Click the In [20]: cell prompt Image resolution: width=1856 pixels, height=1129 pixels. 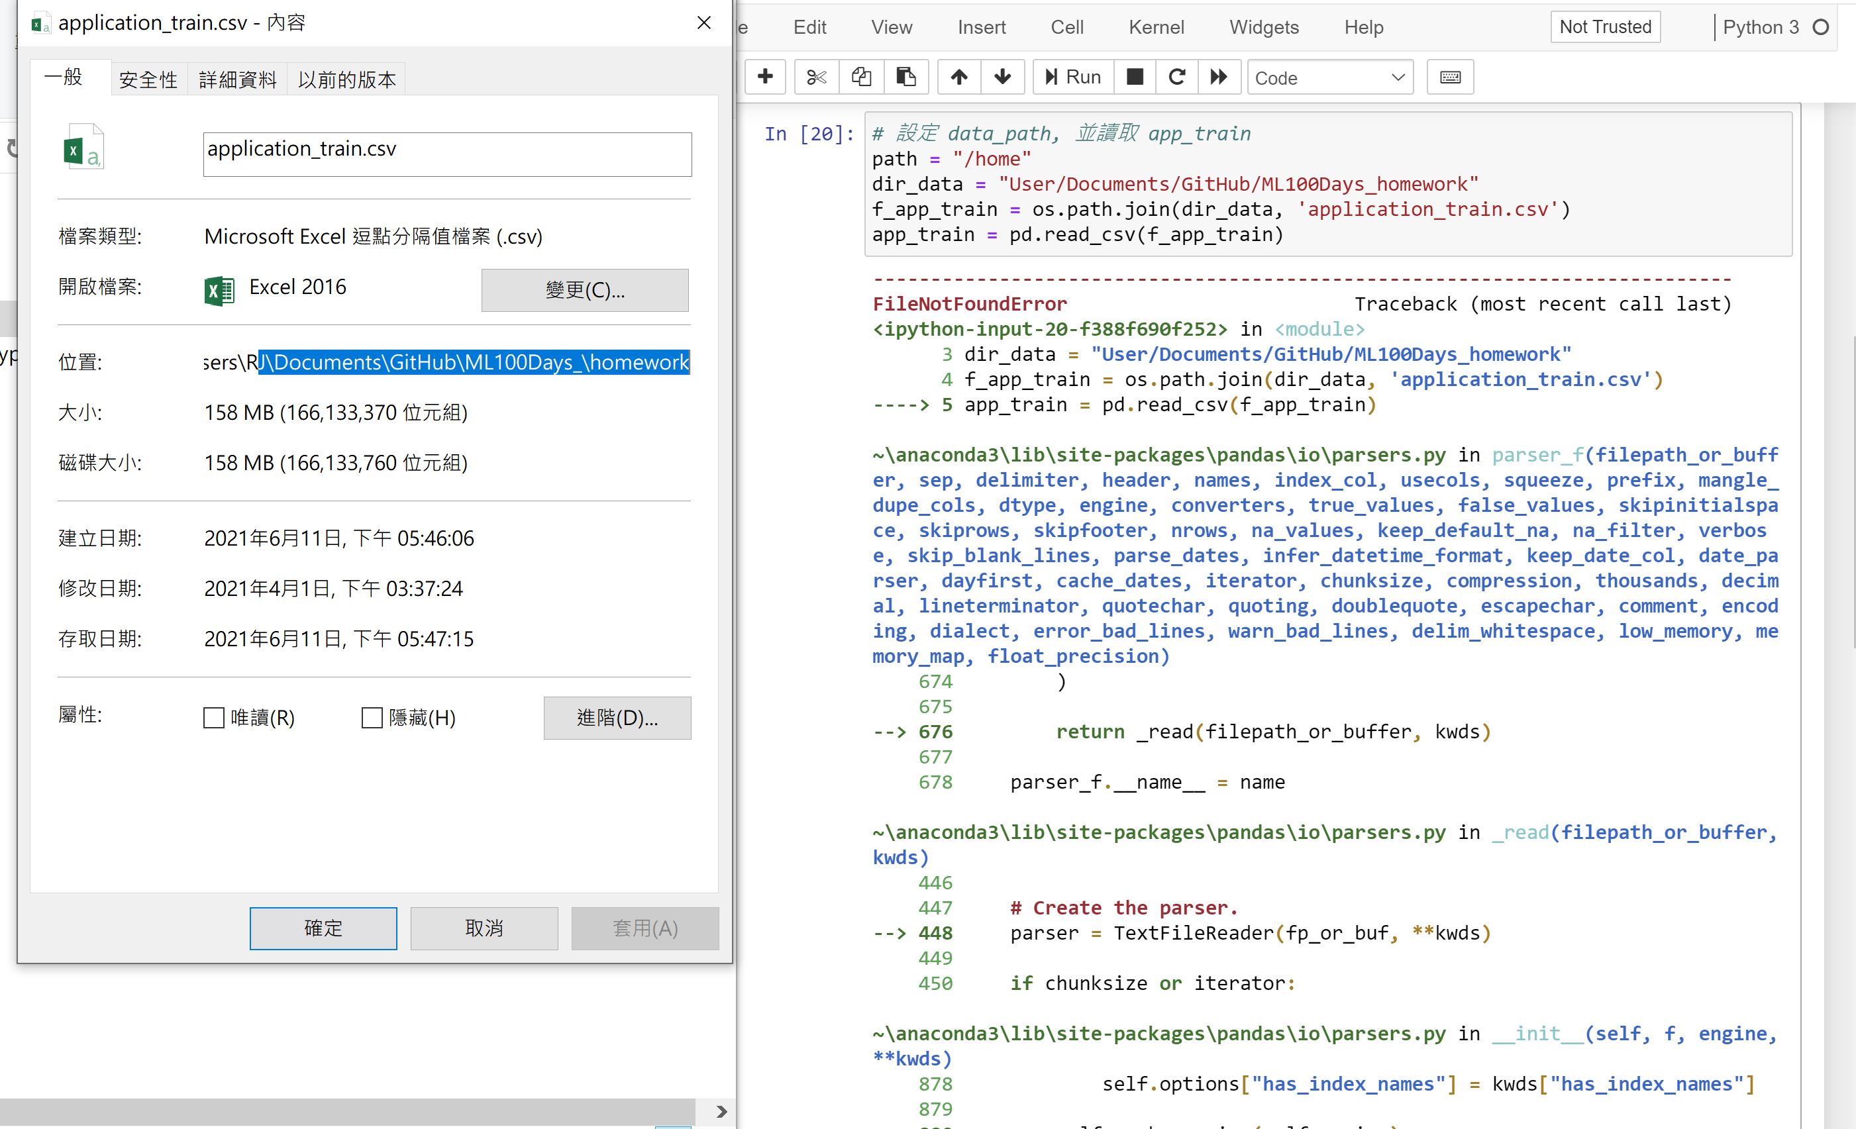point(809,134)
